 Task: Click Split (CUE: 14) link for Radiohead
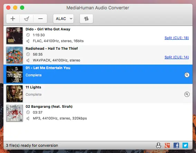[177, 57]
